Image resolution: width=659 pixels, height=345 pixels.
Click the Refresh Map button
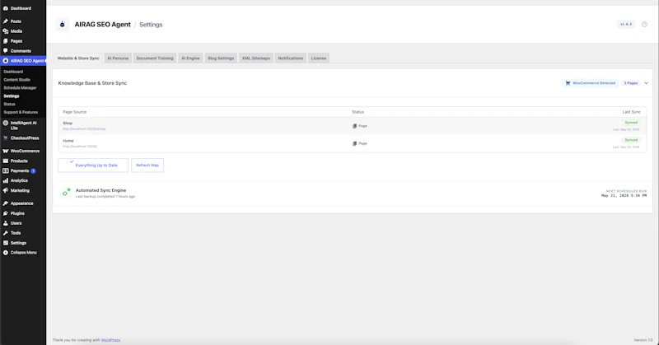(x=147, y=166)
